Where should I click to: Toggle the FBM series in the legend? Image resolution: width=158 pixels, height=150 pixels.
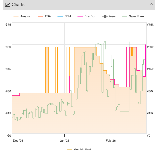(x=64, y=16)
